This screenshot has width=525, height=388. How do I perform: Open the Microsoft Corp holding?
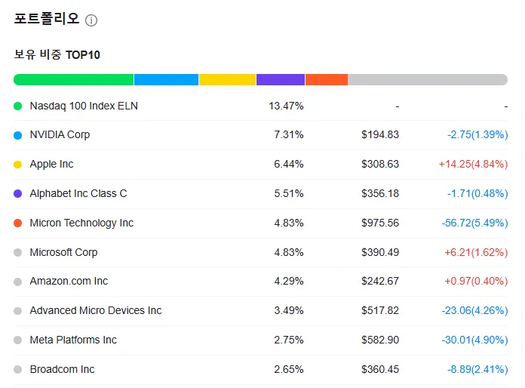point(63,252)
